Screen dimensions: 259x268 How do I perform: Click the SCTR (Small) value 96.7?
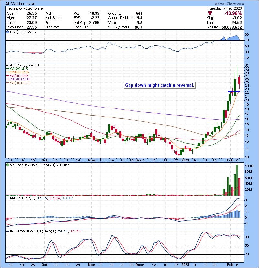(139, 27)
